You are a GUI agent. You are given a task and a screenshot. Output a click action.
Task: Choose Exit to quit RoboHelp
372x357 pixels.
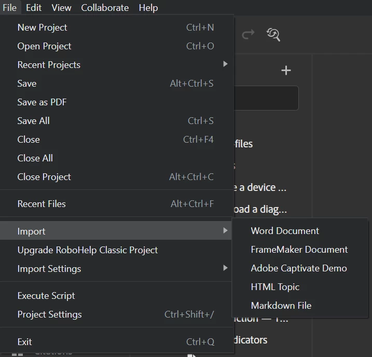click(116, 342)
